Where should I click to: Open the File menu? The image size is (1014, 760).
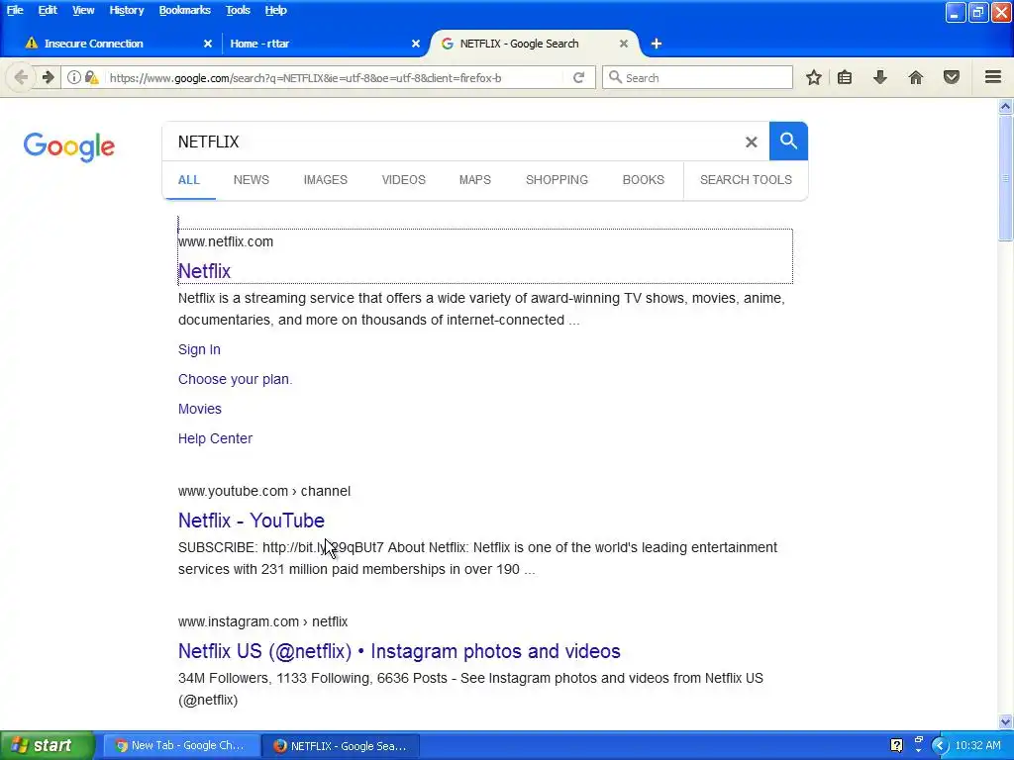coord(15,10)
